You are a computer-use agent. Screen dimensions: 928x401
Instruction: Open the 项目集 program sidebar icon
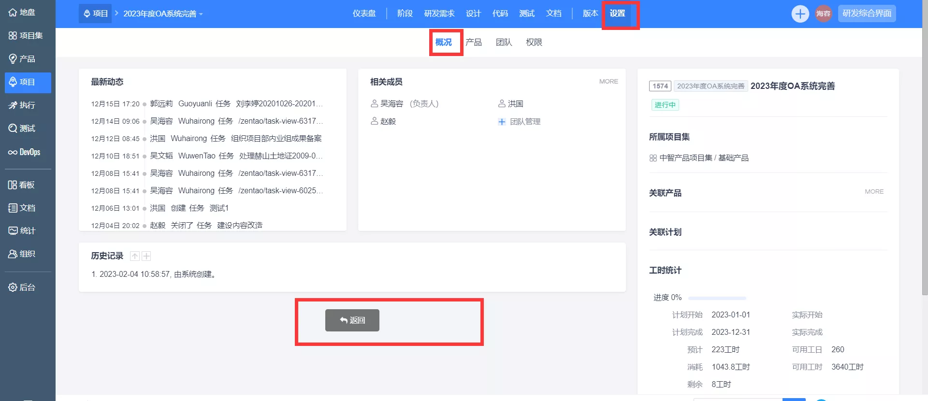pyautogui.click(x=13, y=36)
